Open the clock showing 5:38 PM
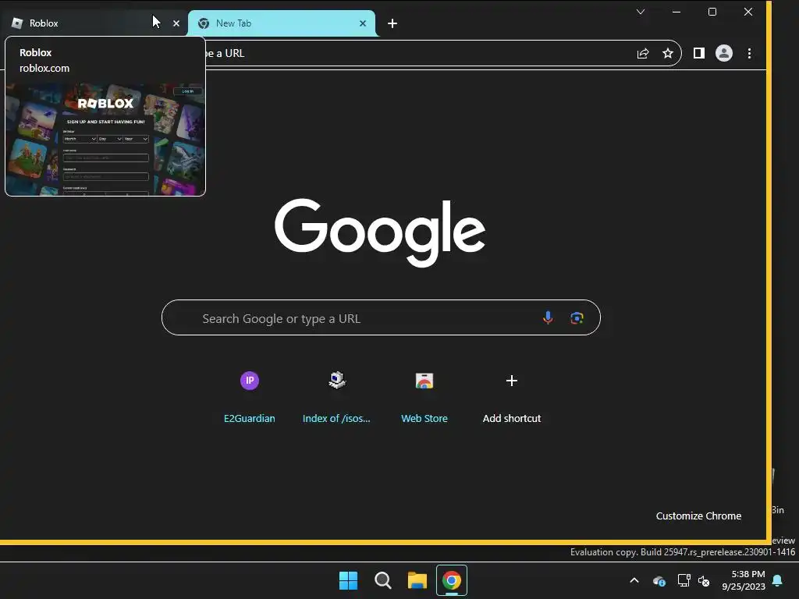Viewport: 799px width, 599px height. click(744, 580)
